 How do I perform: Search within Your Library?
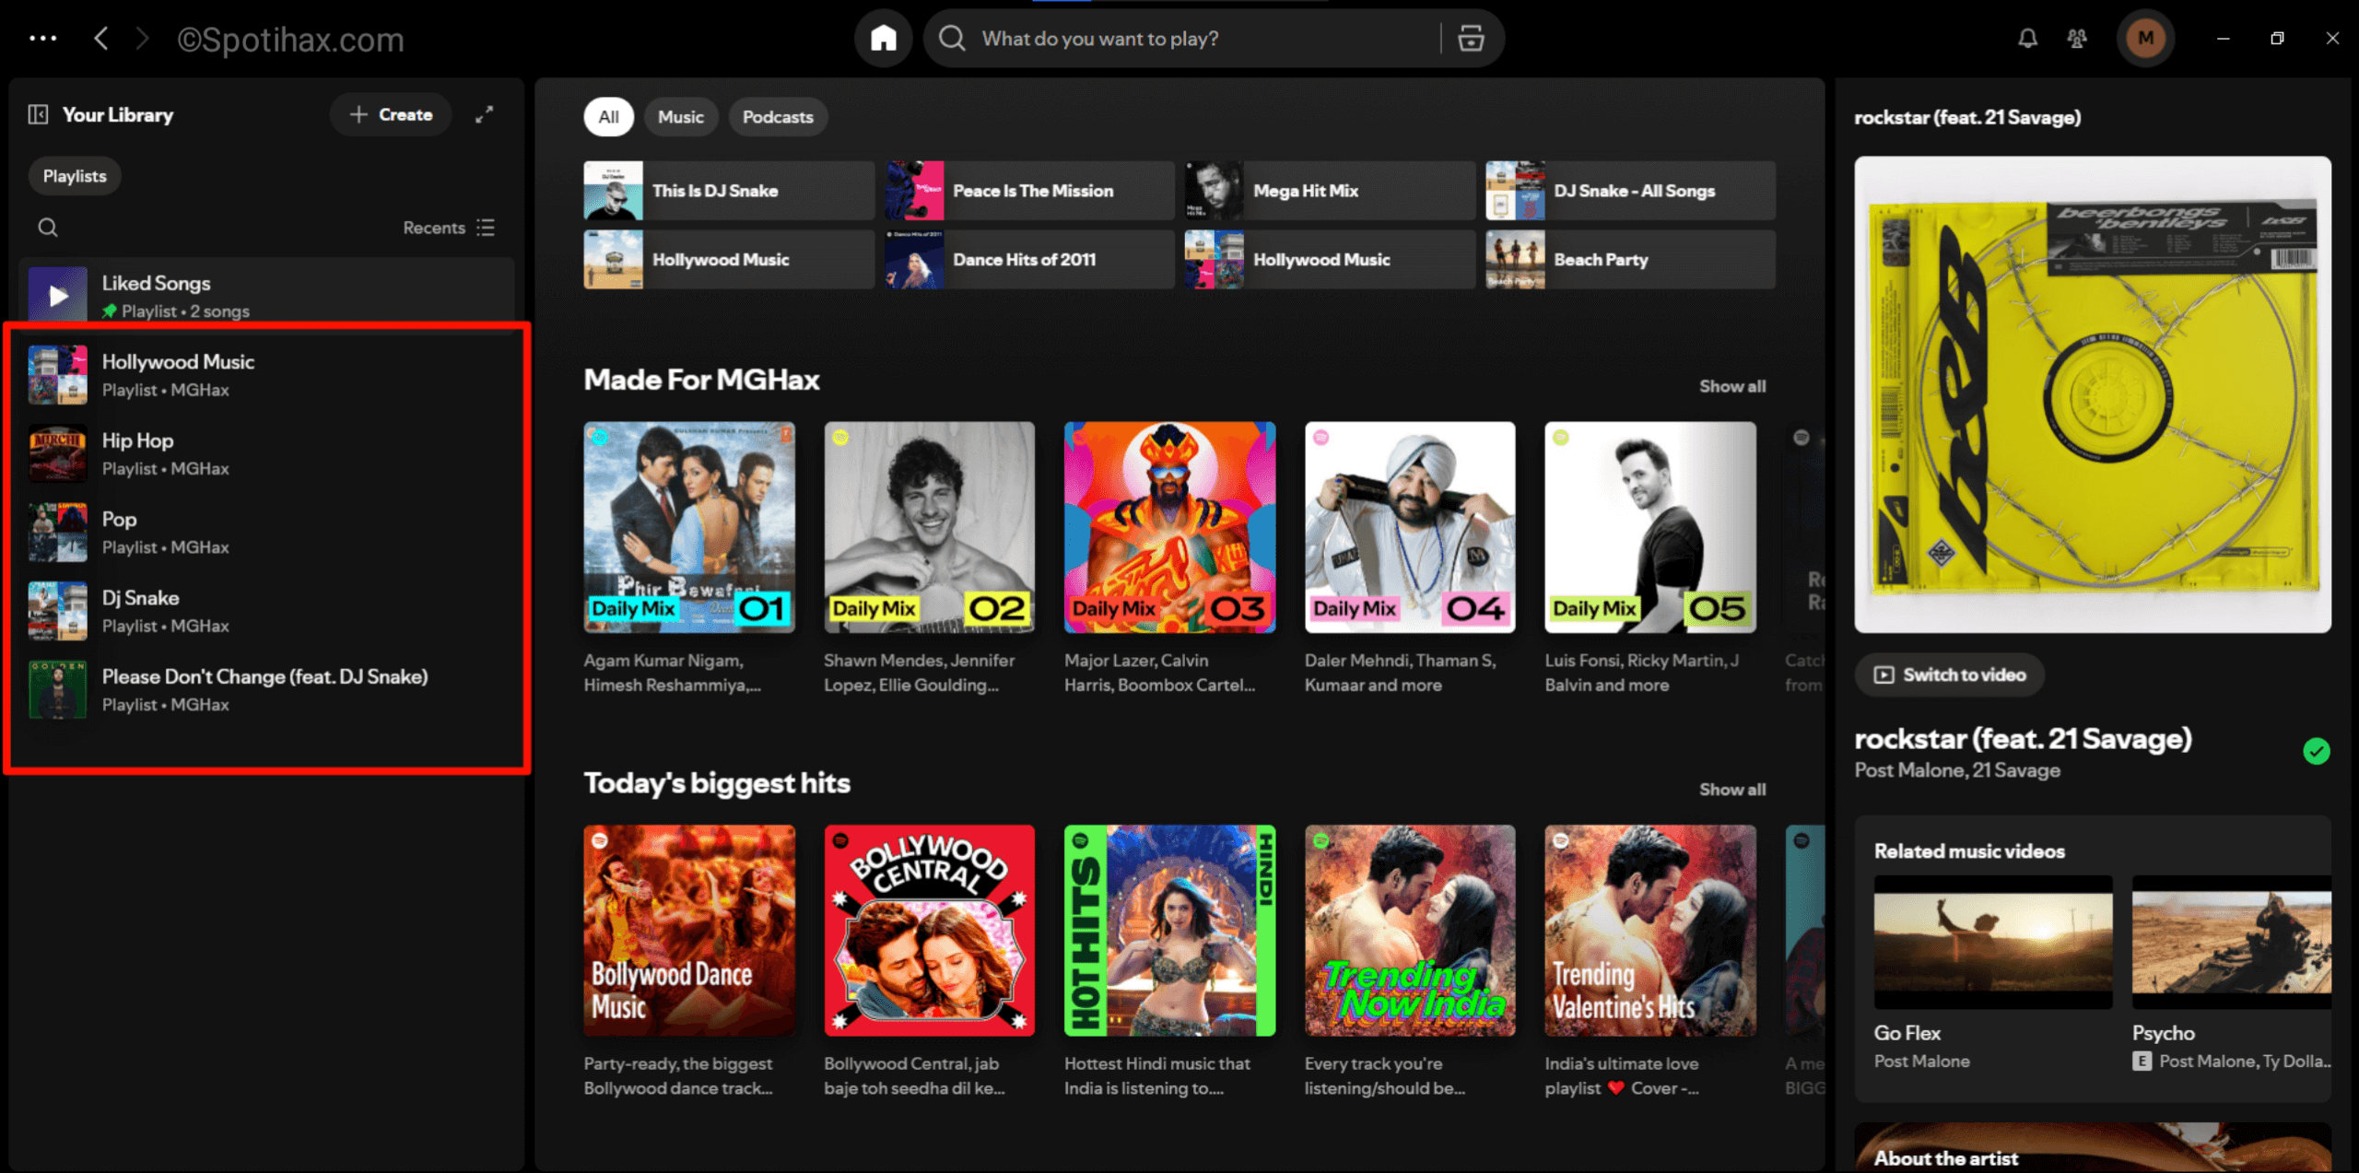pos(48,228)
